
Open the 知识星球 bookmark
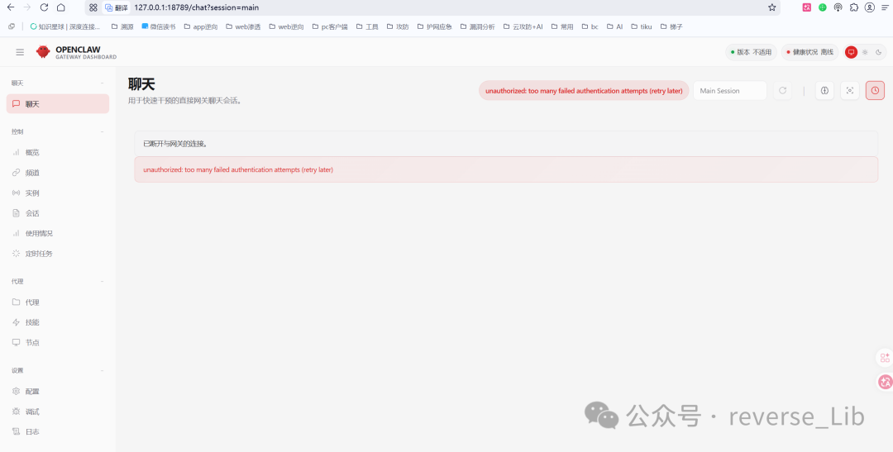click(65, 26)
